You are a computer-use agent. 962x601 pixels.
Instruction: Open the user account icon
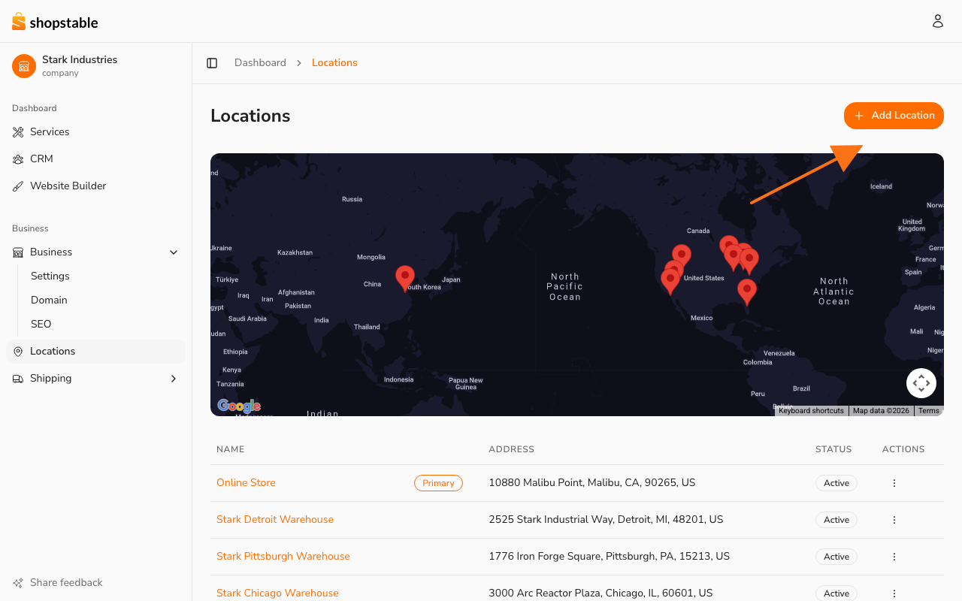click(x=938, y=21)
